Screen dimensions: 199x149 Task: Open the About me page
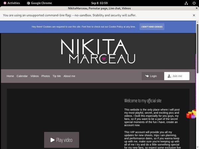coord(69,76)
